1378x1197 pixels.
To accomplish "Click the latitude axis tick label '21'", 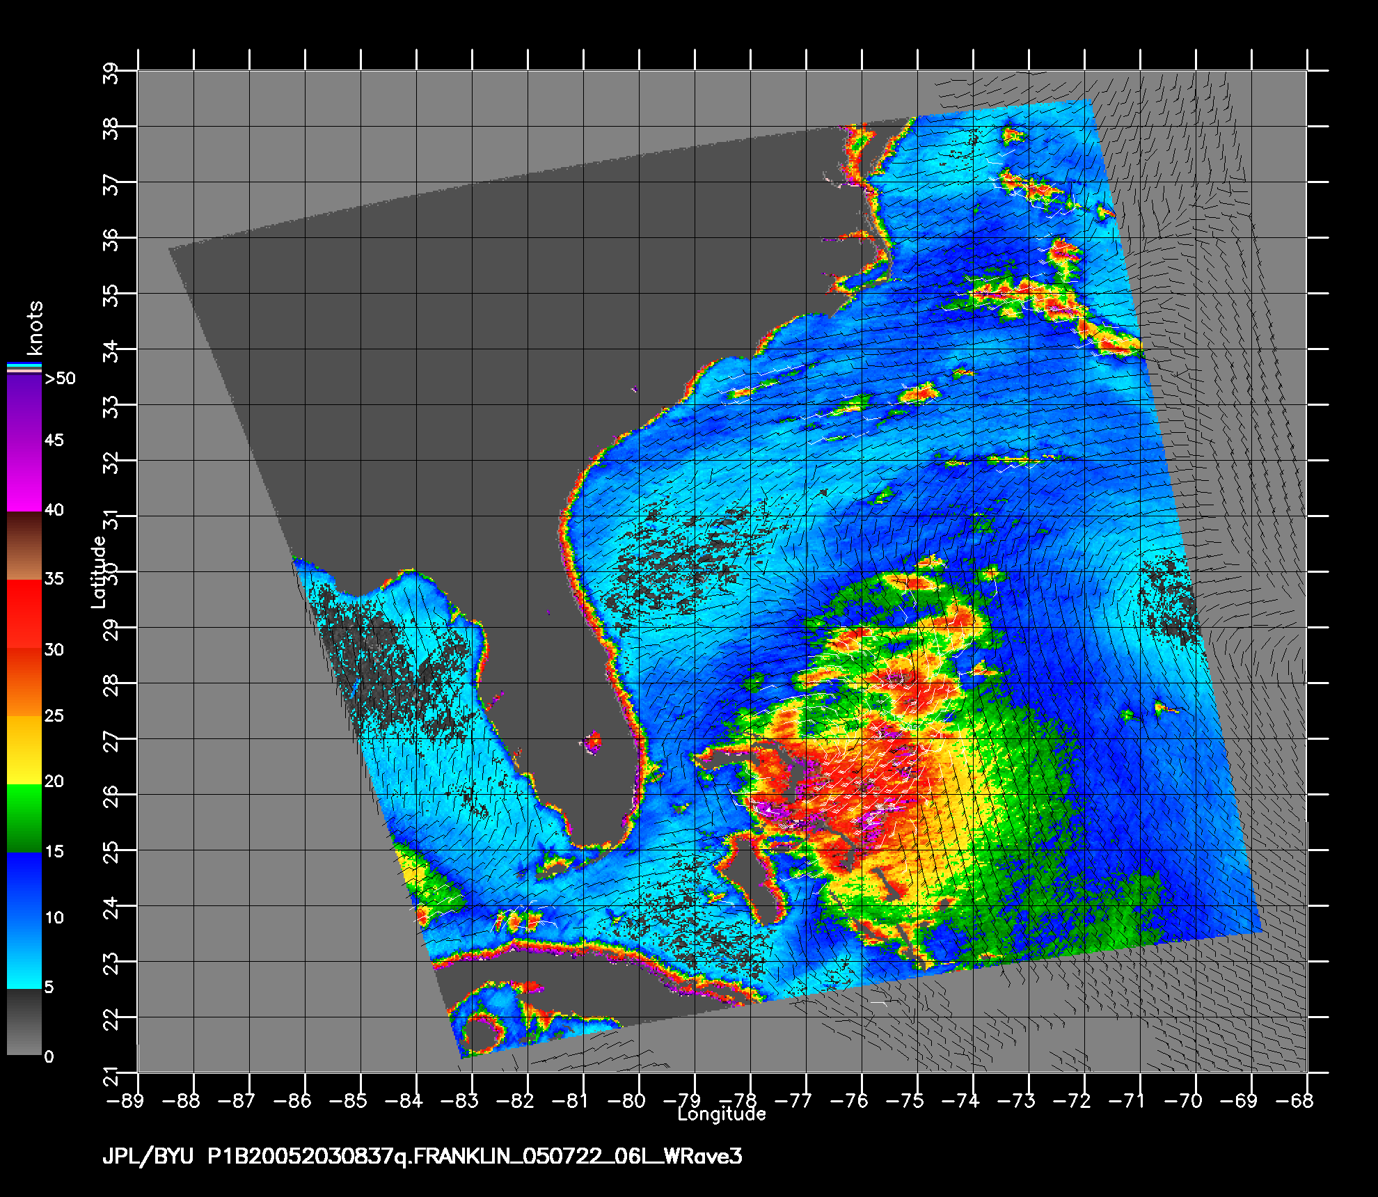I will coord(111,1077).
